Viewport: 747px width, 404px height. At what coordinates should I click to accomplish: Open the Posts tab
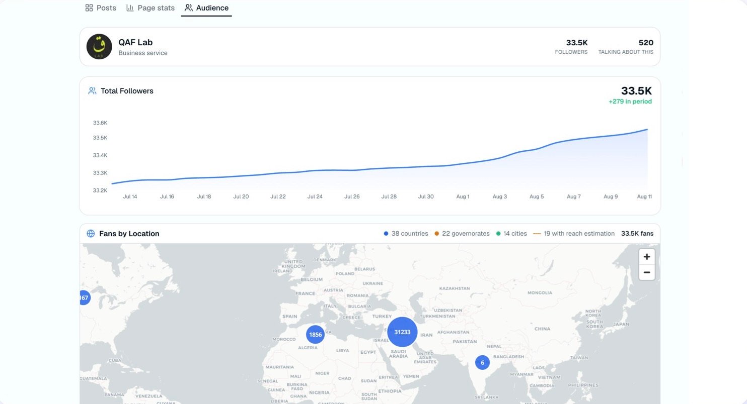click(x=101, y=8)
